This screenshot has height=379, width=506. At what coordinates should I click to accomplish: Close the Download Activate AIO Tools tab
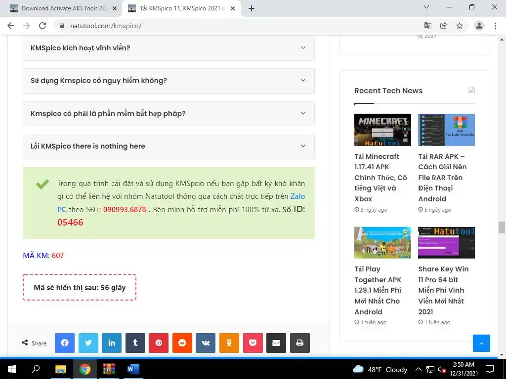pos(115,9)
